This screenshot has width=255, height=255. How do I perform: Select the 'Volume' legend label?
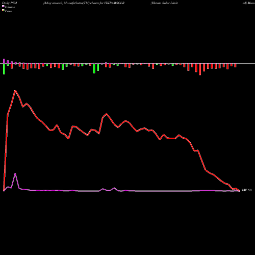click(10, 7)
